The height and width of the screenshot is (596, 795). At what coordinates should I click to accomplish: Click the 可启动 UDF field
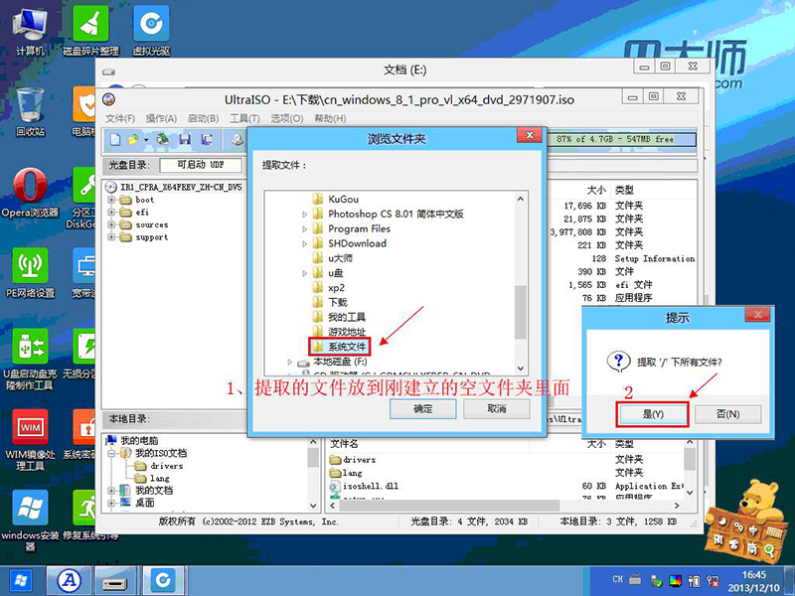click(201, 165)
